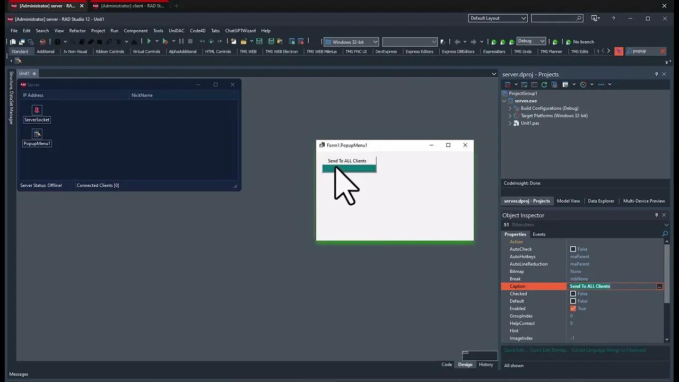Click the ServerSocket component icon
The height and width of the screenshot is (382, 679).
tap(37, 110)
